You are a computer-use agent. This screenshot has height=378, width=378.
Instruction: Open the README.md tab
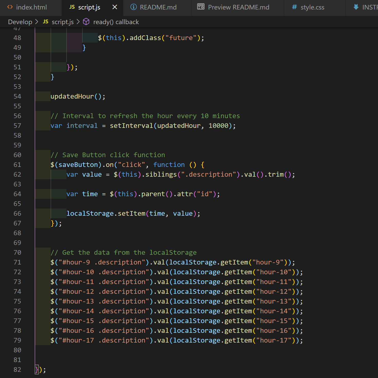(x=157, y=7)
